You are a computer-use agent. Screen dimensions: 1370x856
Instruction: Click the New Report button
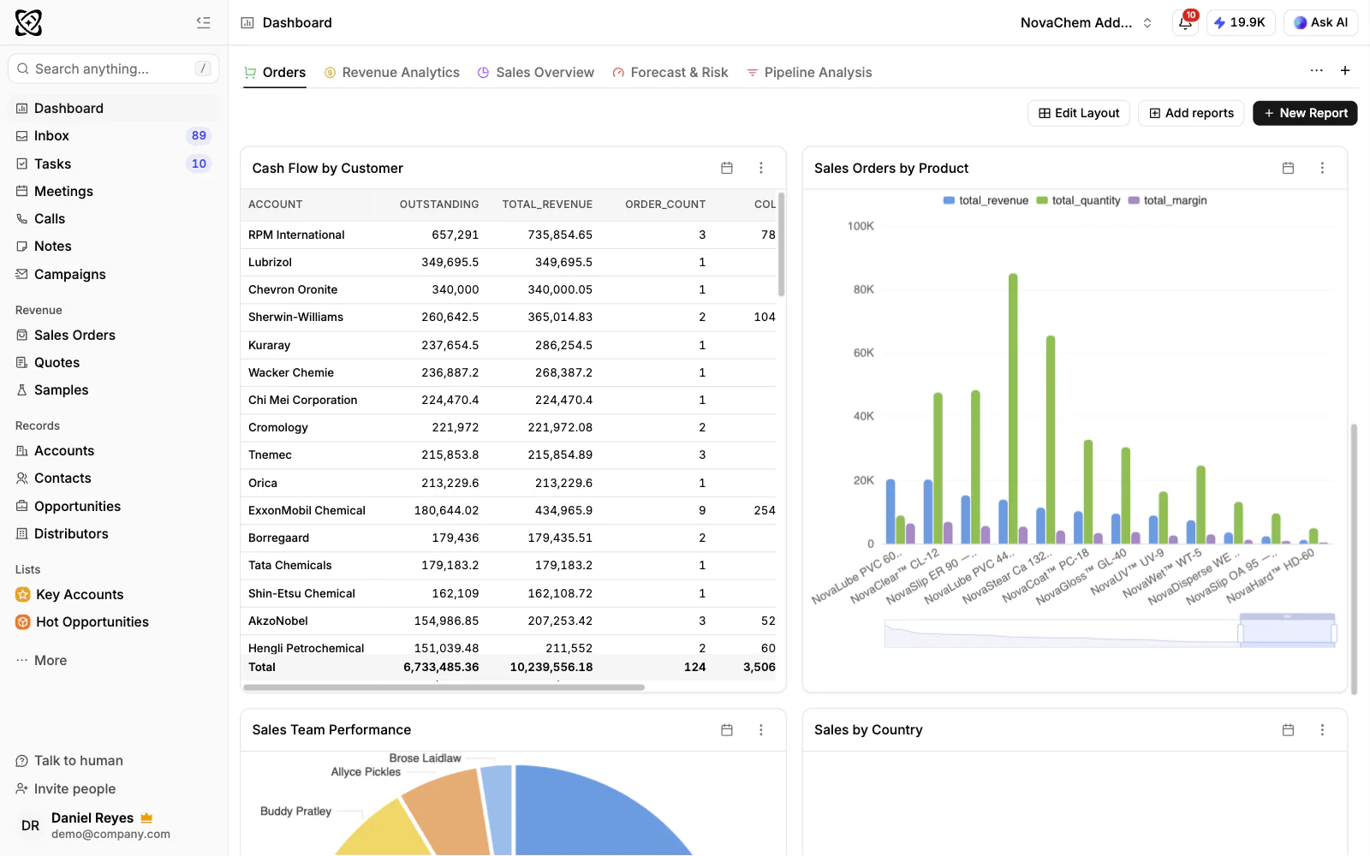[1305, 113]
